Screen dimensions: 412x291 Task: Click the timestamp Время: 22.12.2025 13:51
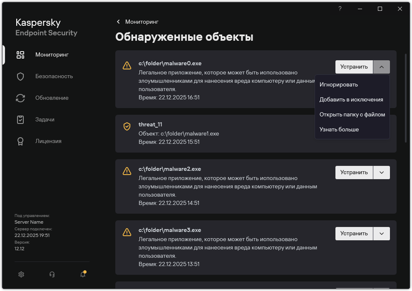[169, 264]
